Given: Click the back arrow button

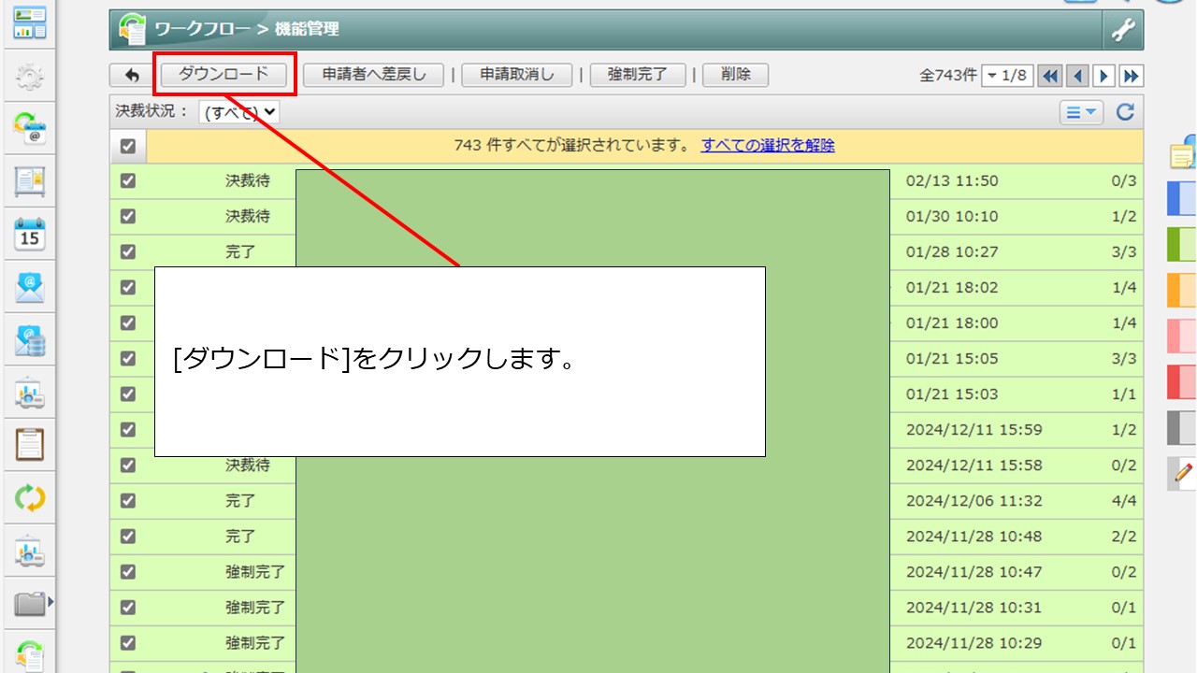Looking at the screenshot, I should [131, 76].
